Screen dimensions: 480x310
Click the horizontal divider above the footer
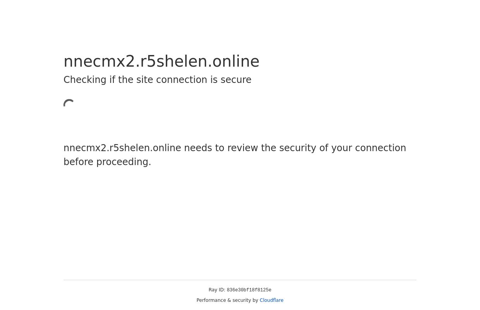[240, 280]
